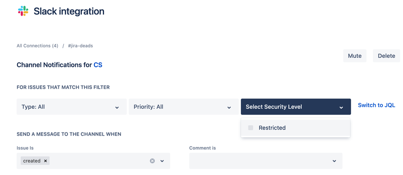The height and width of the screenshot is (175, 403).
Task: Mute this channel connection
Action: point(355,56)
